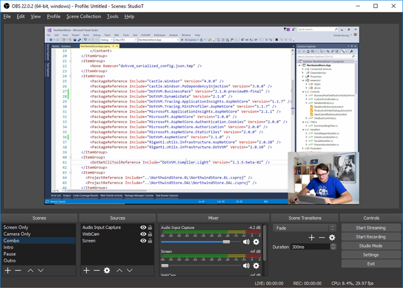Select the Intro scene
The width and height of the screenshot is (403, 288).
pos(39,247)
